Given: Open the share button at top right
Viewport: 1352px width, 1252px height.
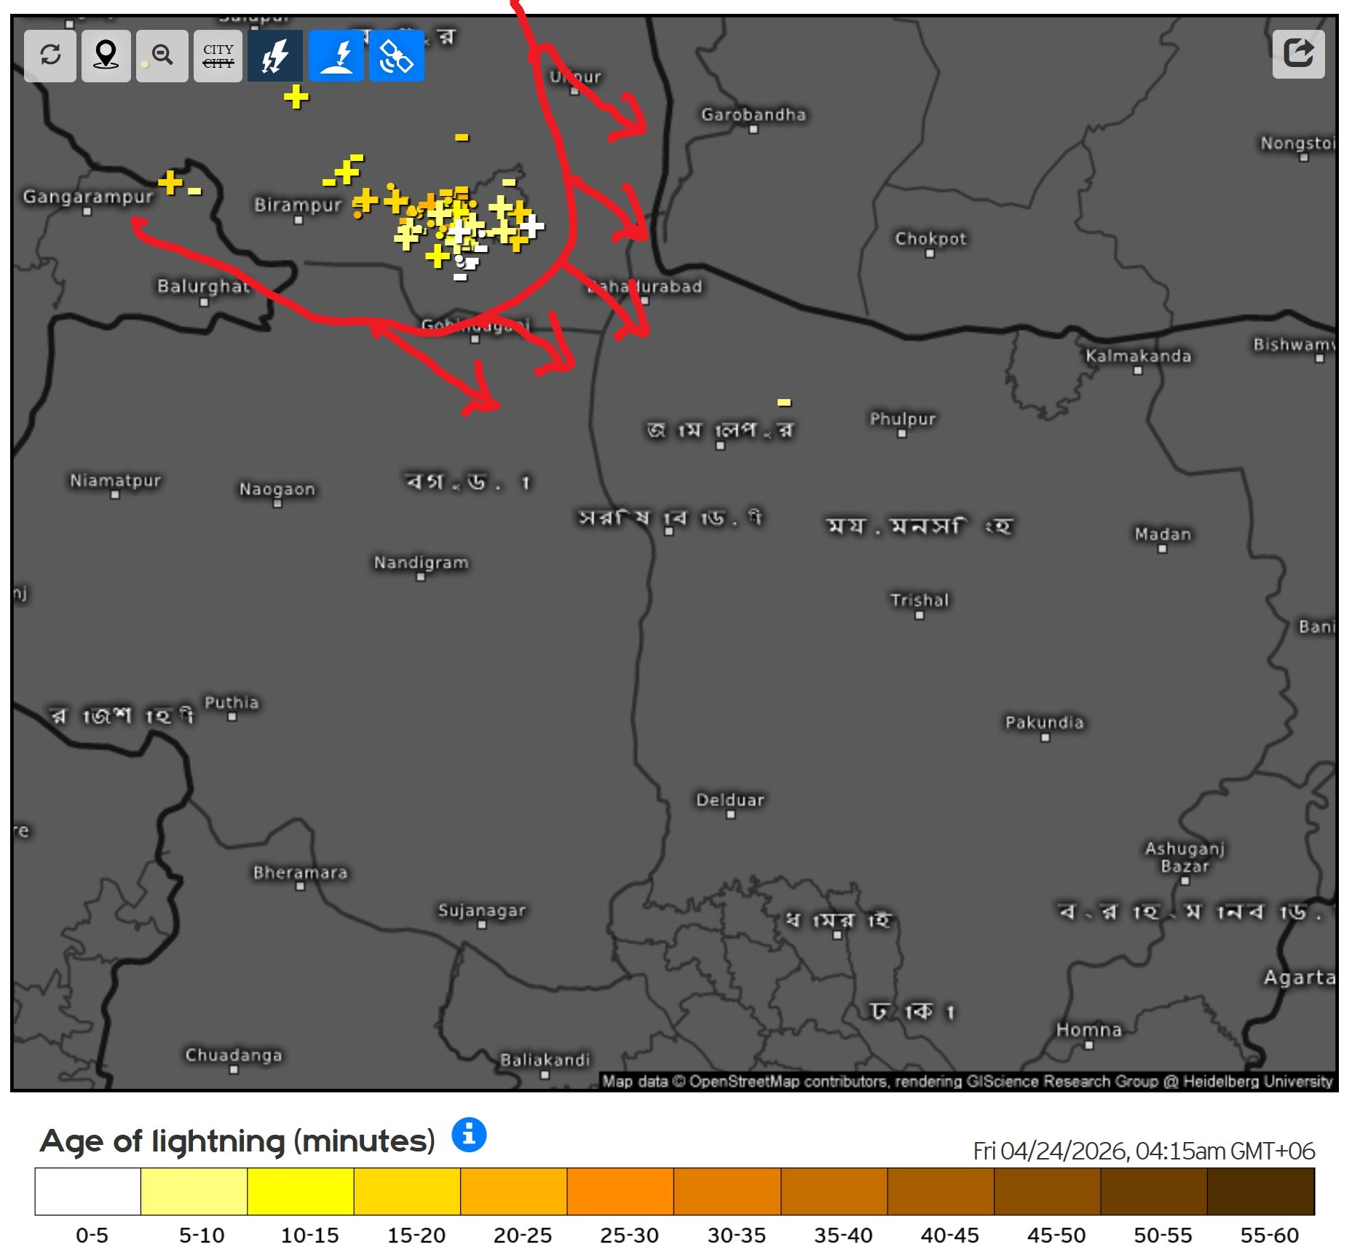Looking at the screenshot, I should (1298, 54).
